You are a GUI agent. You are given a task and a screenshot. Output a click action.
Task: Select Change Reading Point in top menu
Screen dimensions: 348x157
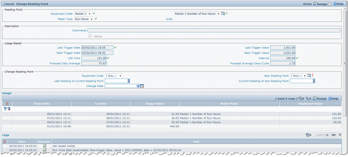[x=32, y=4]
